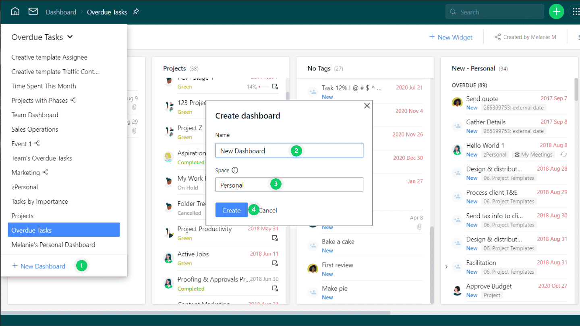Select Tasks by Importance dashboard
The height and width of the screenshot is (326, 580).
point(39,201)
